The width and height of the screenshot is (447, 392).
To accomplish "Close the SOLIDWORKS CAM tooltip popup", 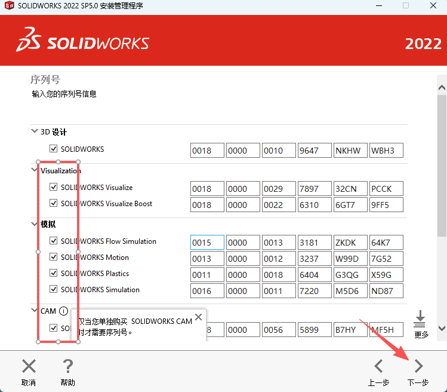I will (x=198, y=317).
